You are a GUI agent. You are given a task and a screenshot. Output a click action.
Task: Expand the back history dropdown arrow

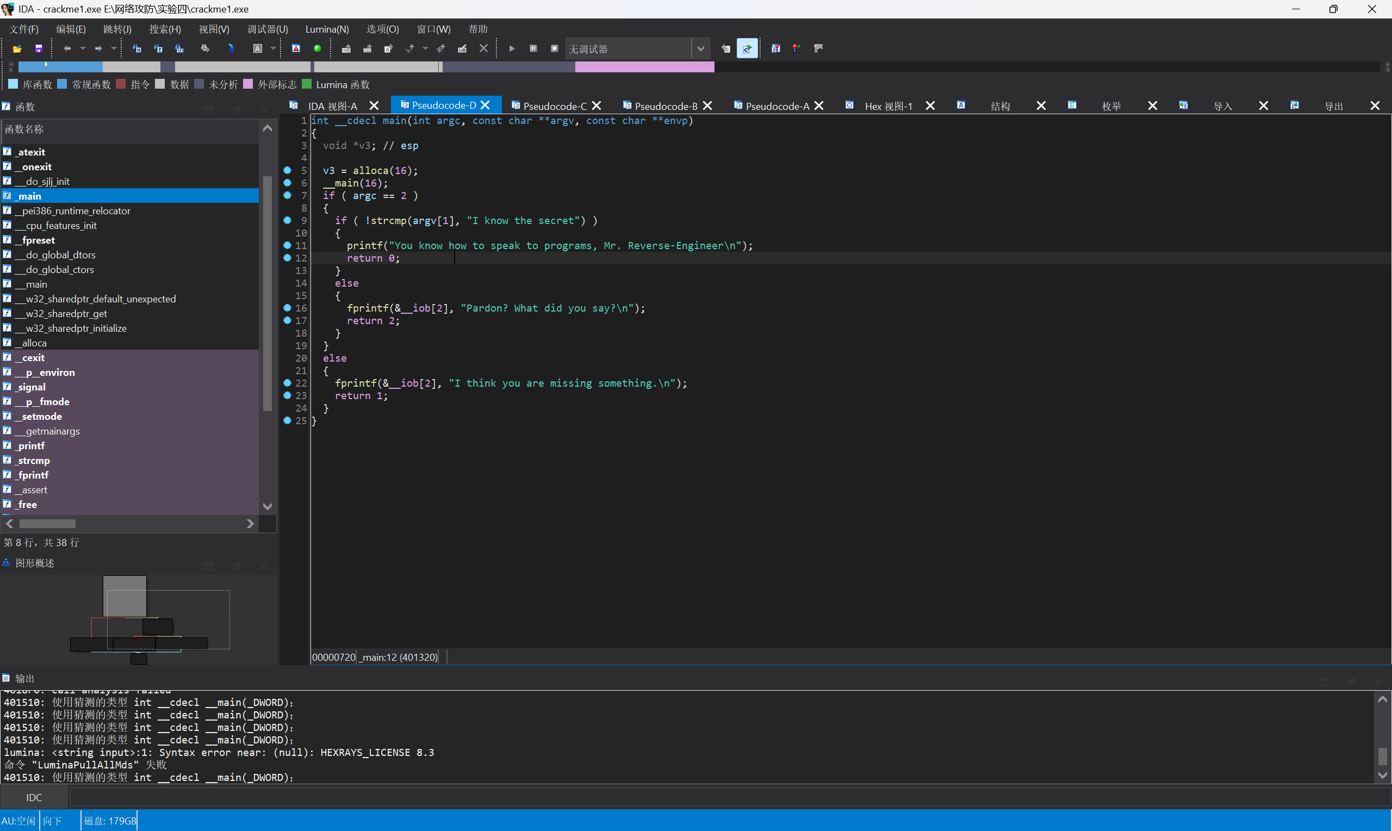83,49
